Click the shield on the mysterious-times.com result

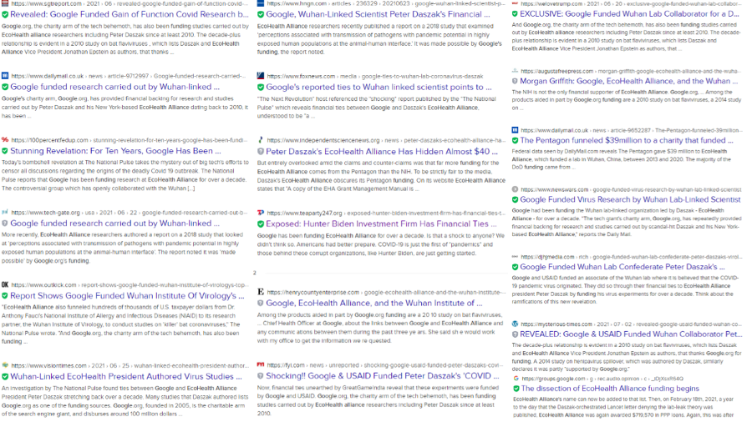tap(515, 334)
